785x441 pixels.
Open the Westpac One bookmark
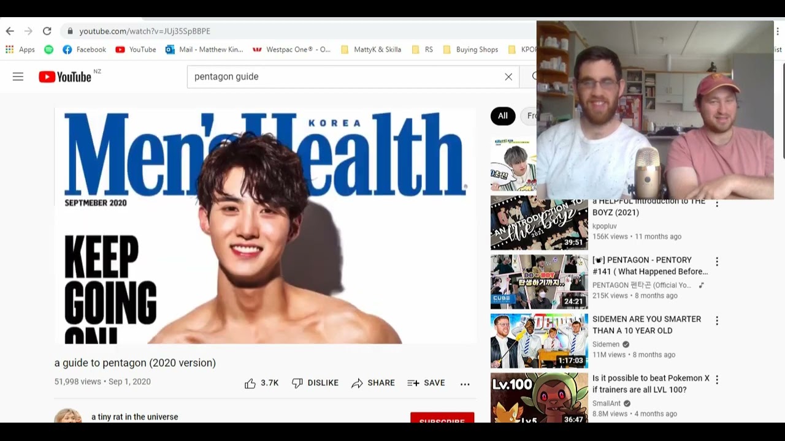pos(291,50)
